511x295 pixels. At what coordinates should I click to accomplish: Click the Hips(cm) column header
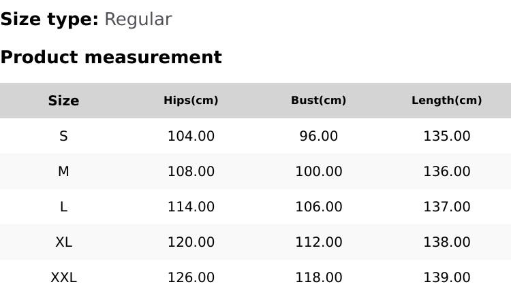click(191, 101)
